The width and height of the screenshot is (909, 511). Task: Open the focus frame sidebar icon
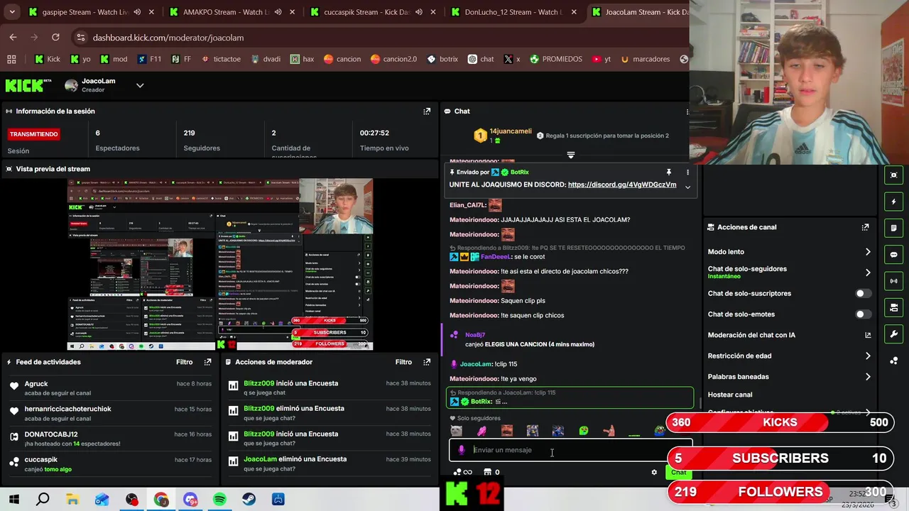pyautogui.click(x=893, y=175)
